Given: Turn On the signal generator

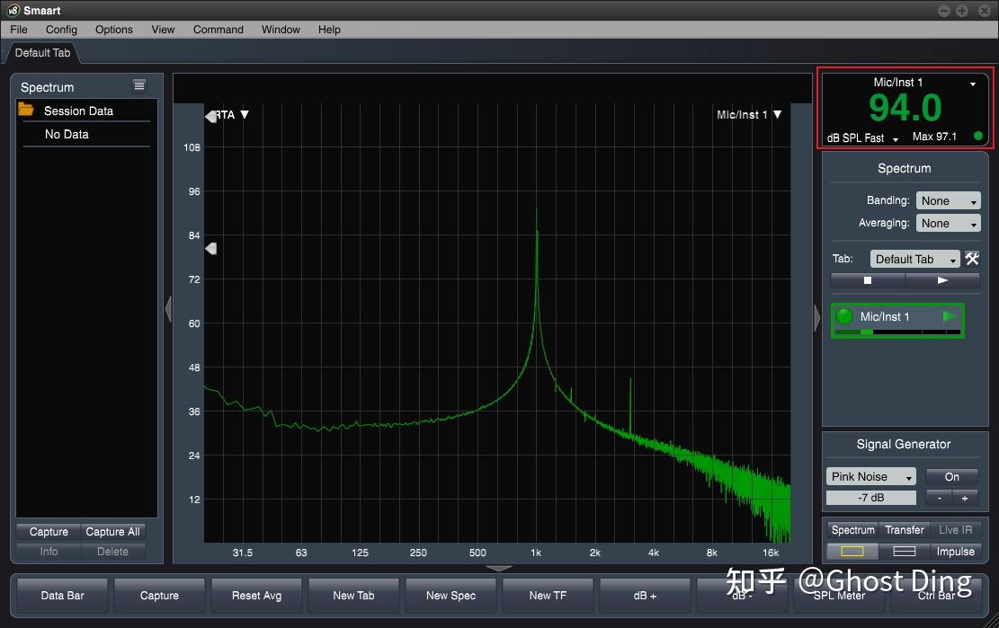Looking at the screenshot, I should tap(951, 476).
